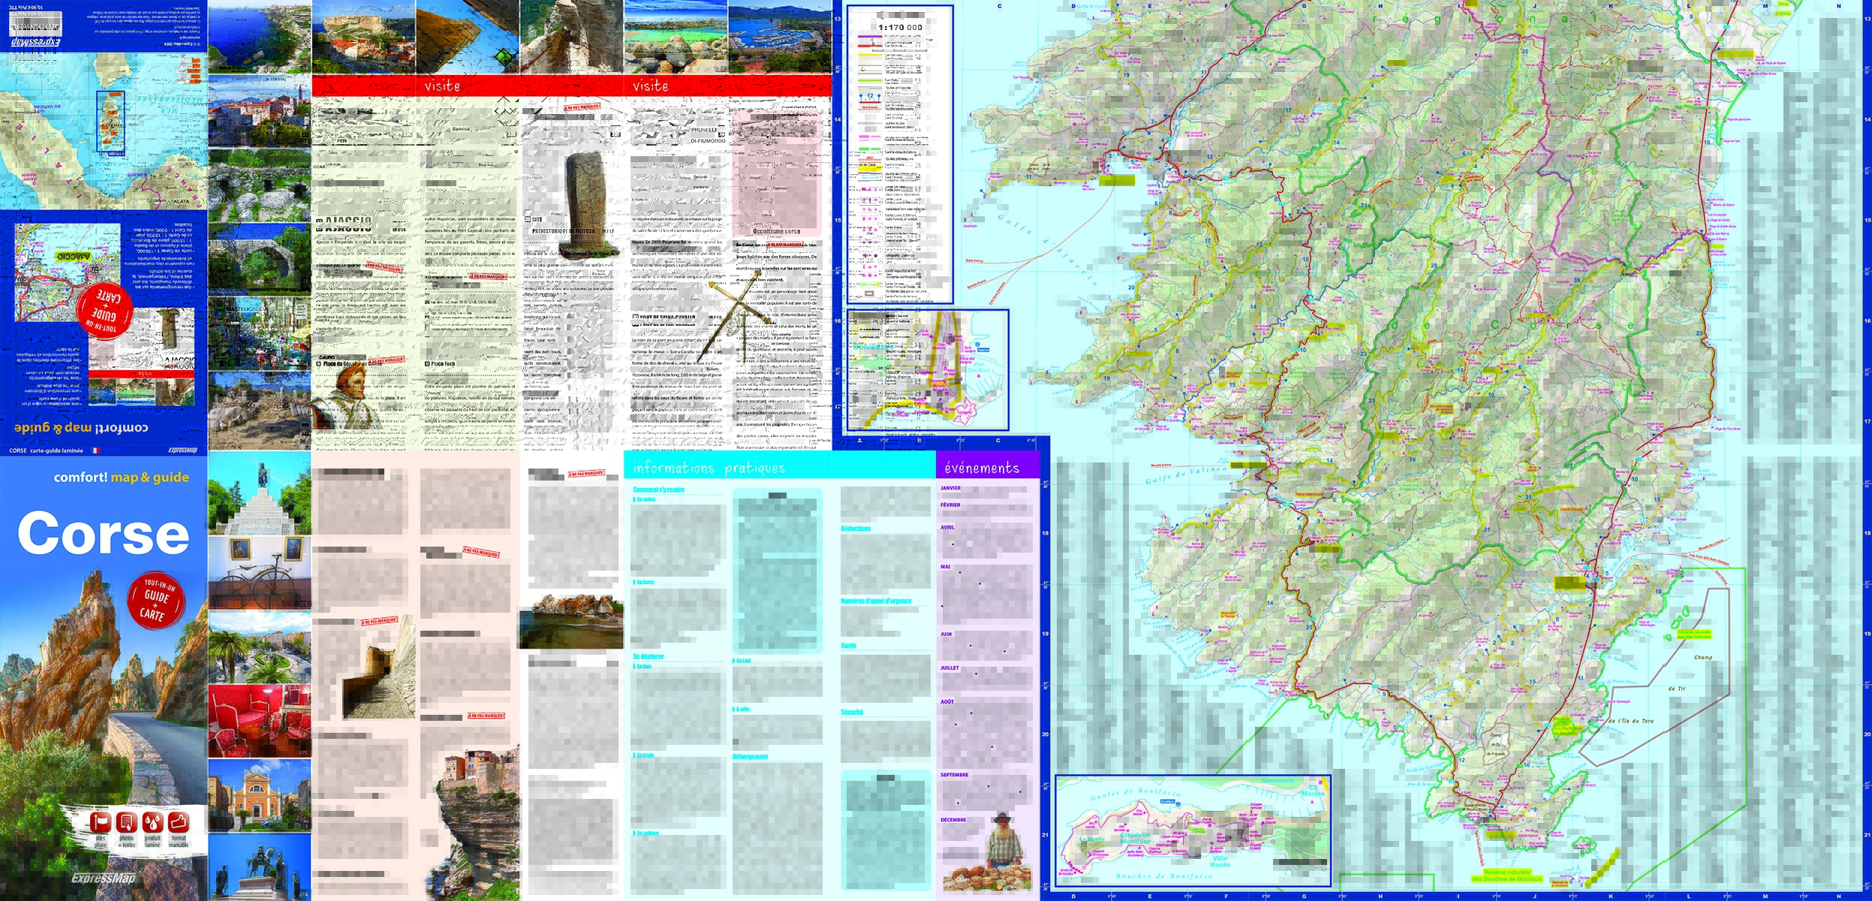
Task: Click the 'En ferry' arrow heading
Action: (x=644, y=582)
